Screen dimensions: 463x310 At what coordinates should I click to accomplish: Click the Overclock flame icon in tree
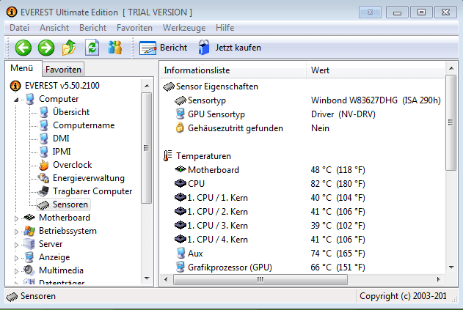click(44, 165)
